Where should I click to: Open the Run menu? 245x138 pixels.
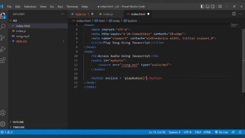point(60,7)
